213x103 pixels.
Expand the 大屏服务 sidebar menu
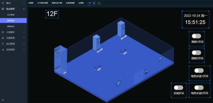pyautogui.click(x=13, y=32)
